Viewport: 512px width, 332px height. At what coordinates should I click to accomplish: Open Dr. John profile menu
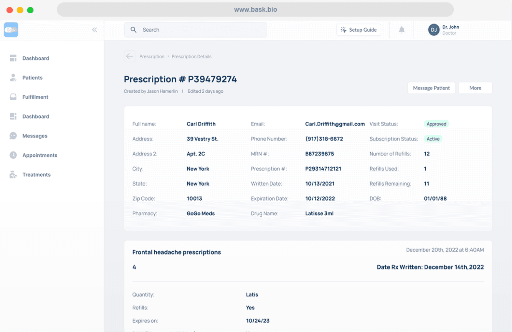(450, 30)
